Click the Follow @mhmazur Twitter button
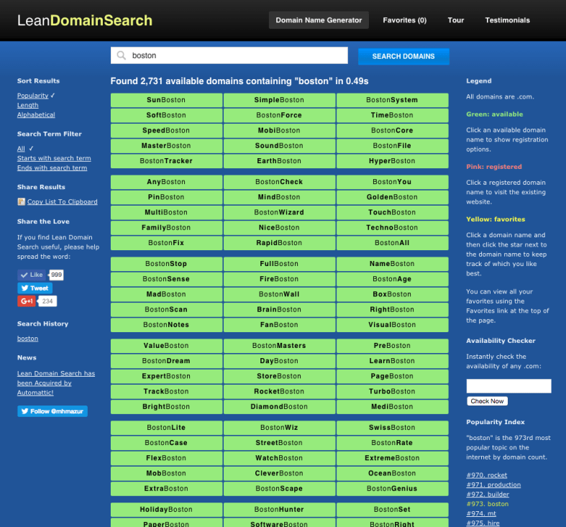Viewport: 566px width, 527px height. (x=53, y=411)
